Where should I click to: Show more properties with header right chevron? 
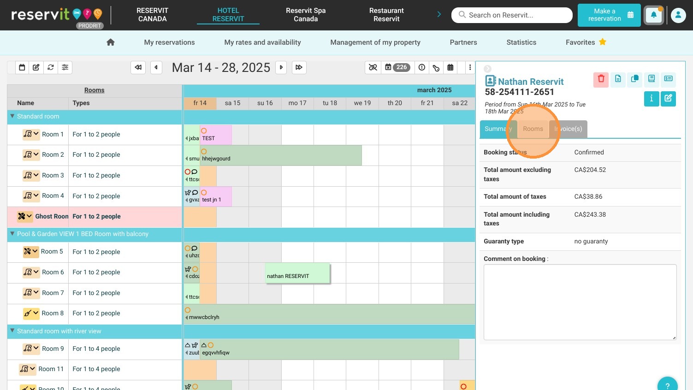439,15
